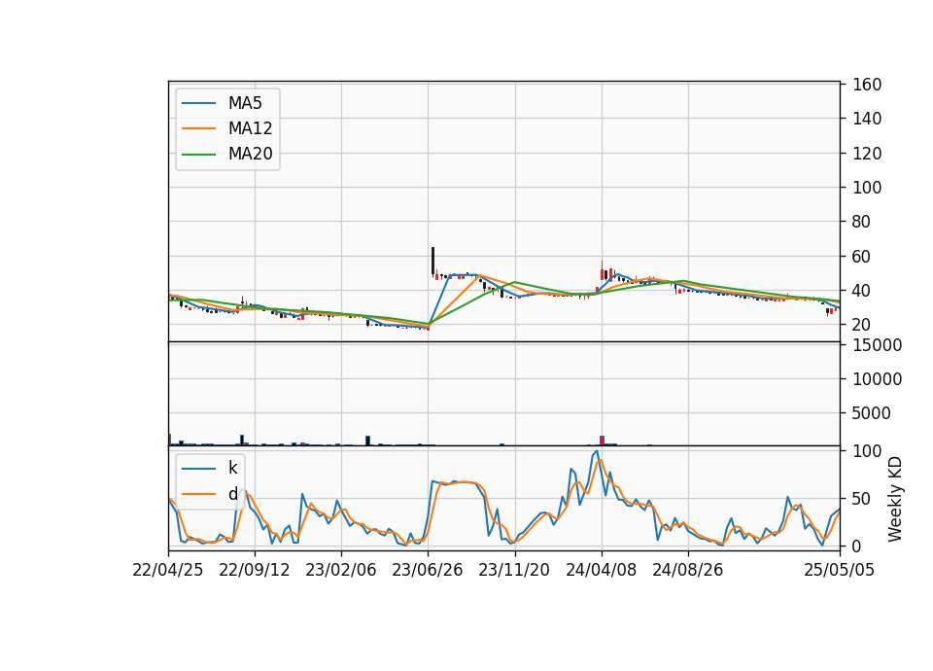Click the 24/04/08 date label
The width and height of the screenshot is (933, 671).
(x=601, y=571)
